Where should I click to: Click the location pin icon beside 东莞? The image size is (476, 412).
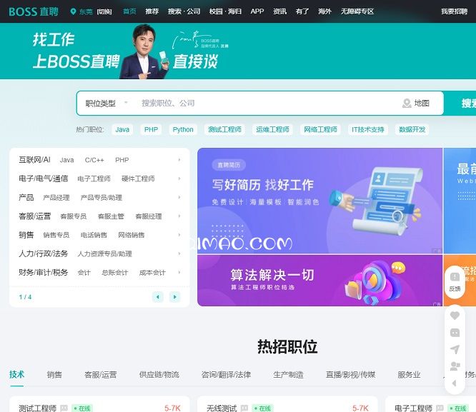[x=73, y=11]
